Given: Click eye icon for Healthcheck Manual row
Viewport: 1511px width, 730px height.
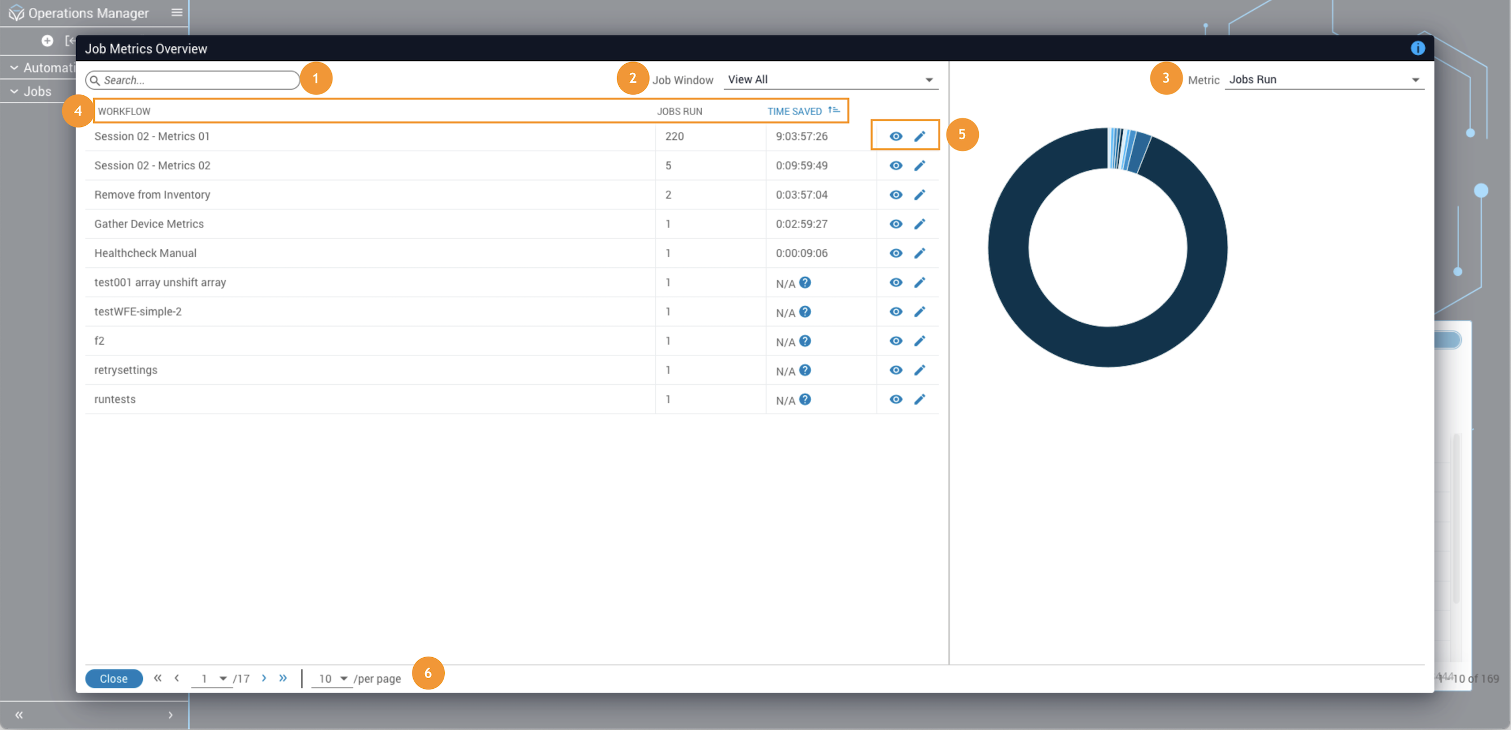Looking at the screenshot, I should 895,253.
